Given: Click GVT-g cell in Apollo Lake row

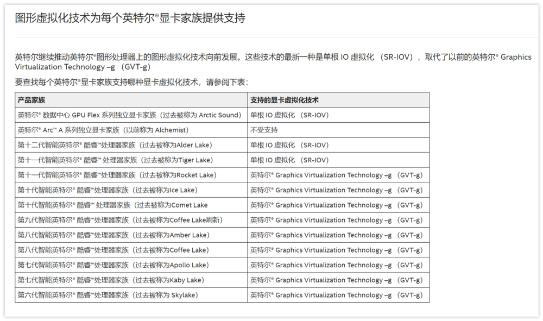Looking at the screenshot, I should pos(338,265).
